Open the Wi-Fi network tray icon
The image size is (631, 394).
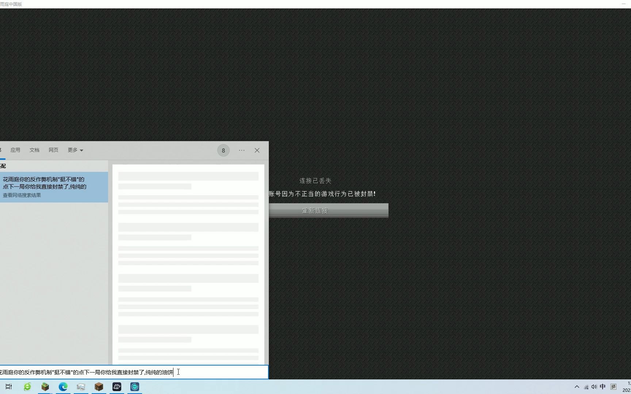[x=586, y=387]
